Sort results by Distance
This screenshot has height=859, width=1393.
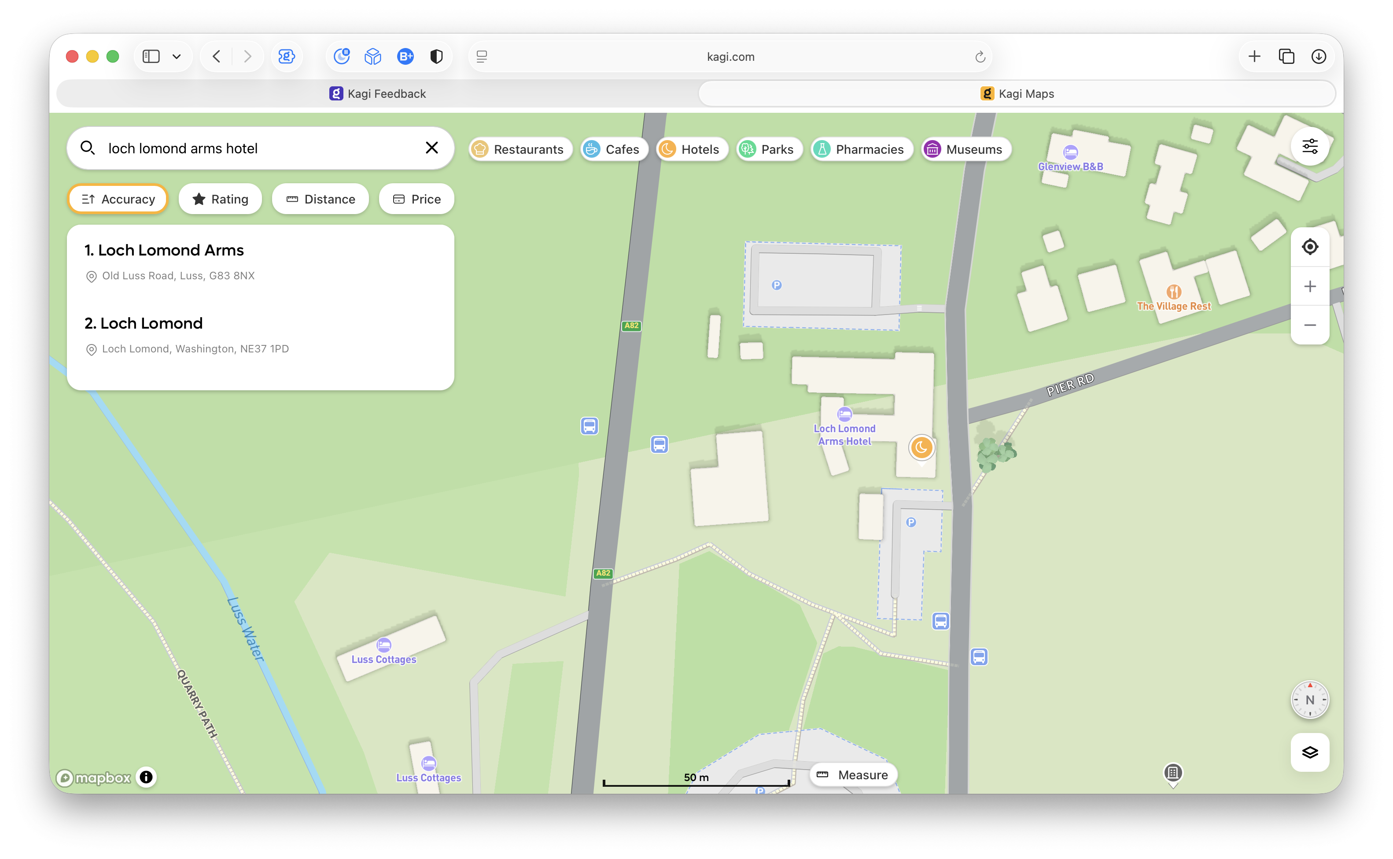point(320,199)
